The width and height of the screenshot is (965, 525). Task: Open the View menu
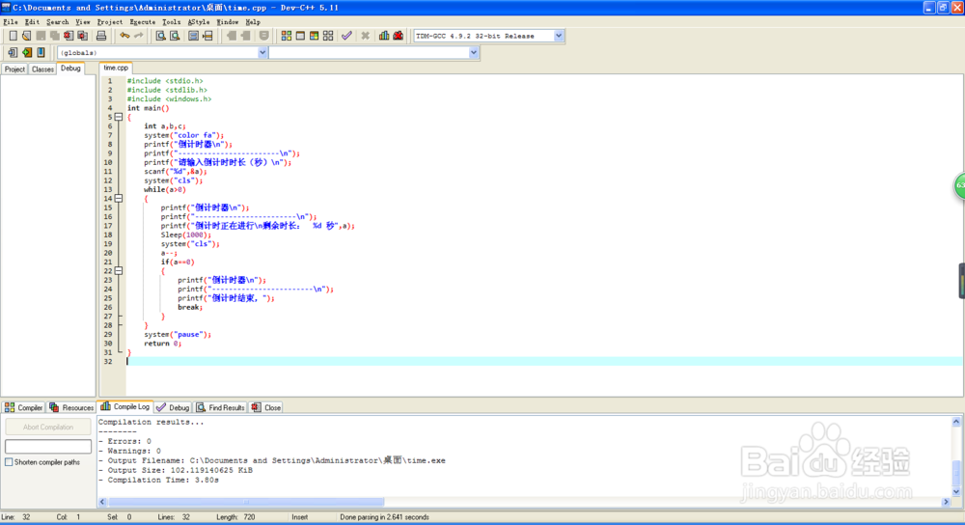(82, 21)
